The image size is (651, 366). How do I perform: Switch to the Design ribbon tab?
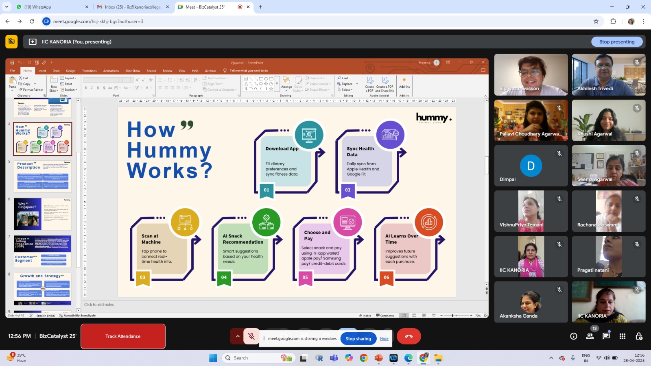click(71, 71)
